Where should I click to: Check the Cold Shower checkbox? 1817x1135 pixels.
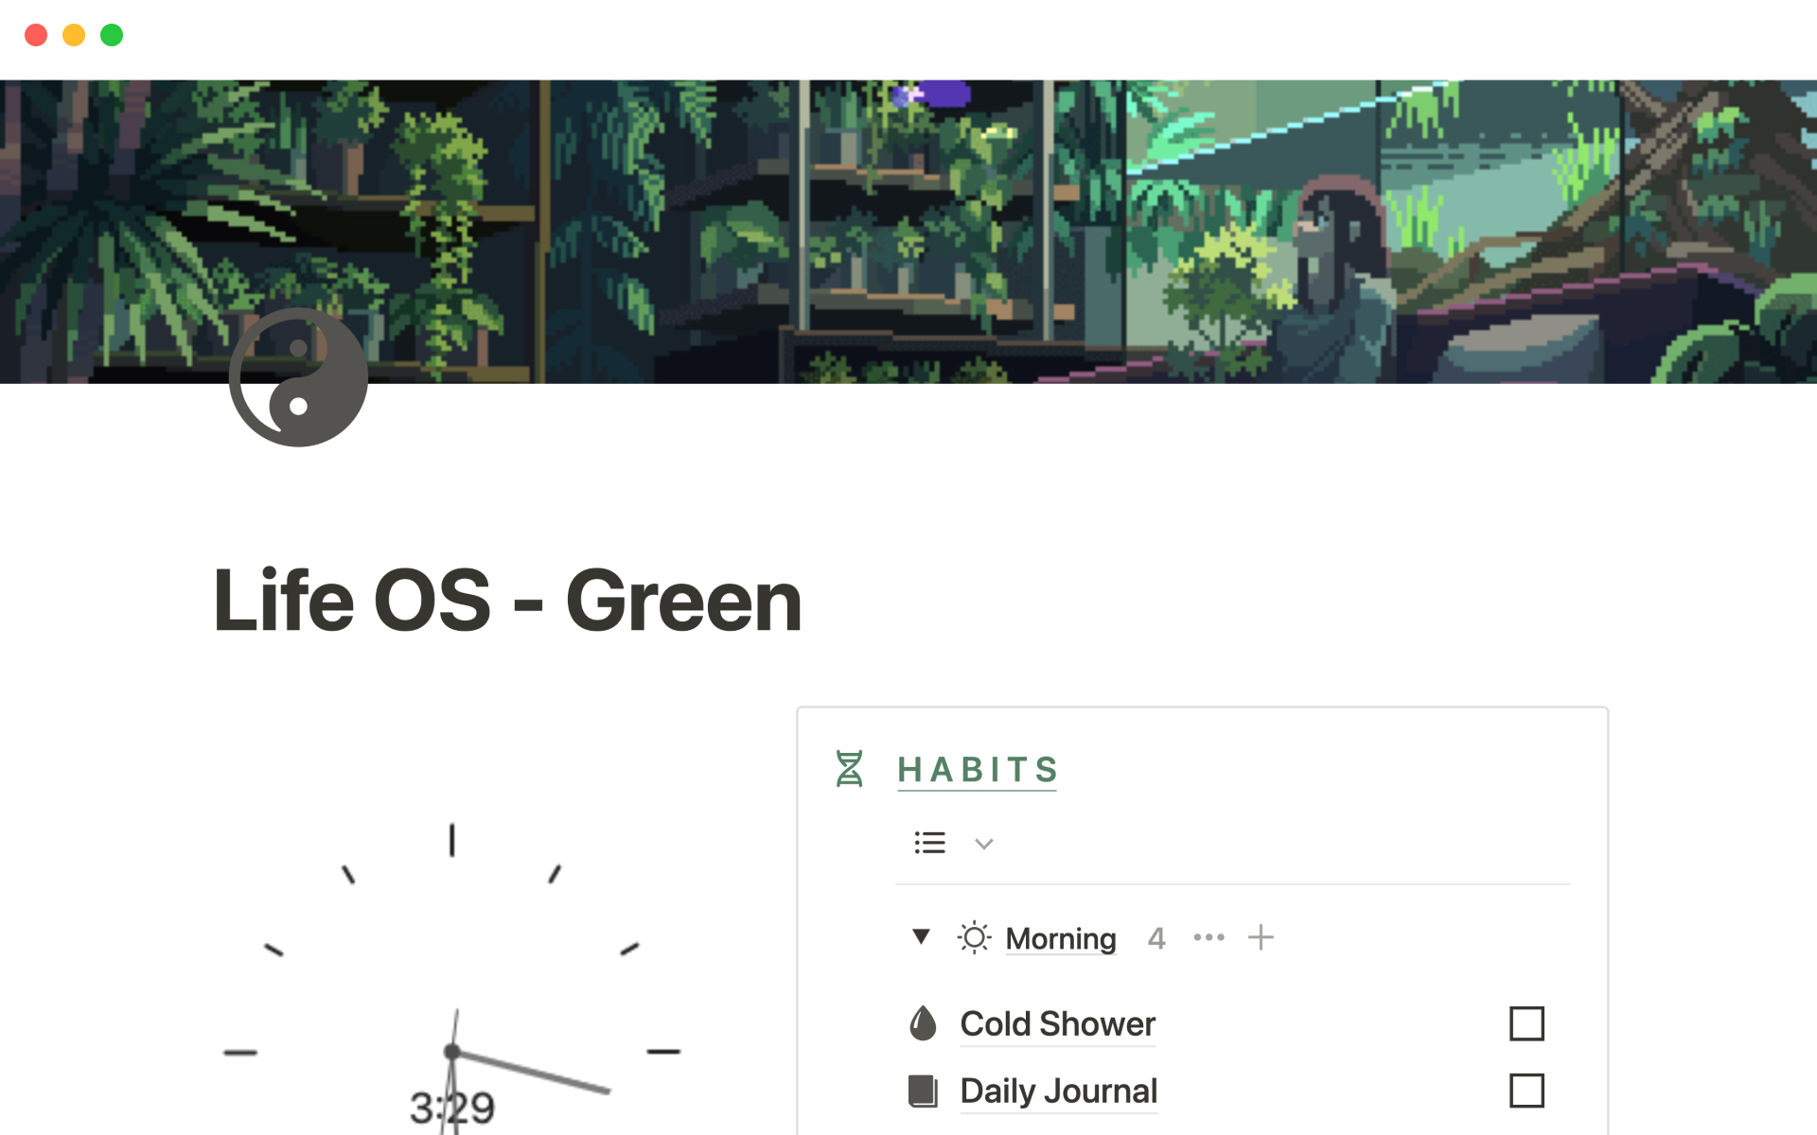(x=1526, y=1023)
